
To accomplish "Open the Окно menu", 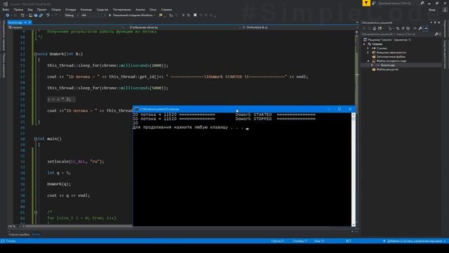I will click(153, 9).
